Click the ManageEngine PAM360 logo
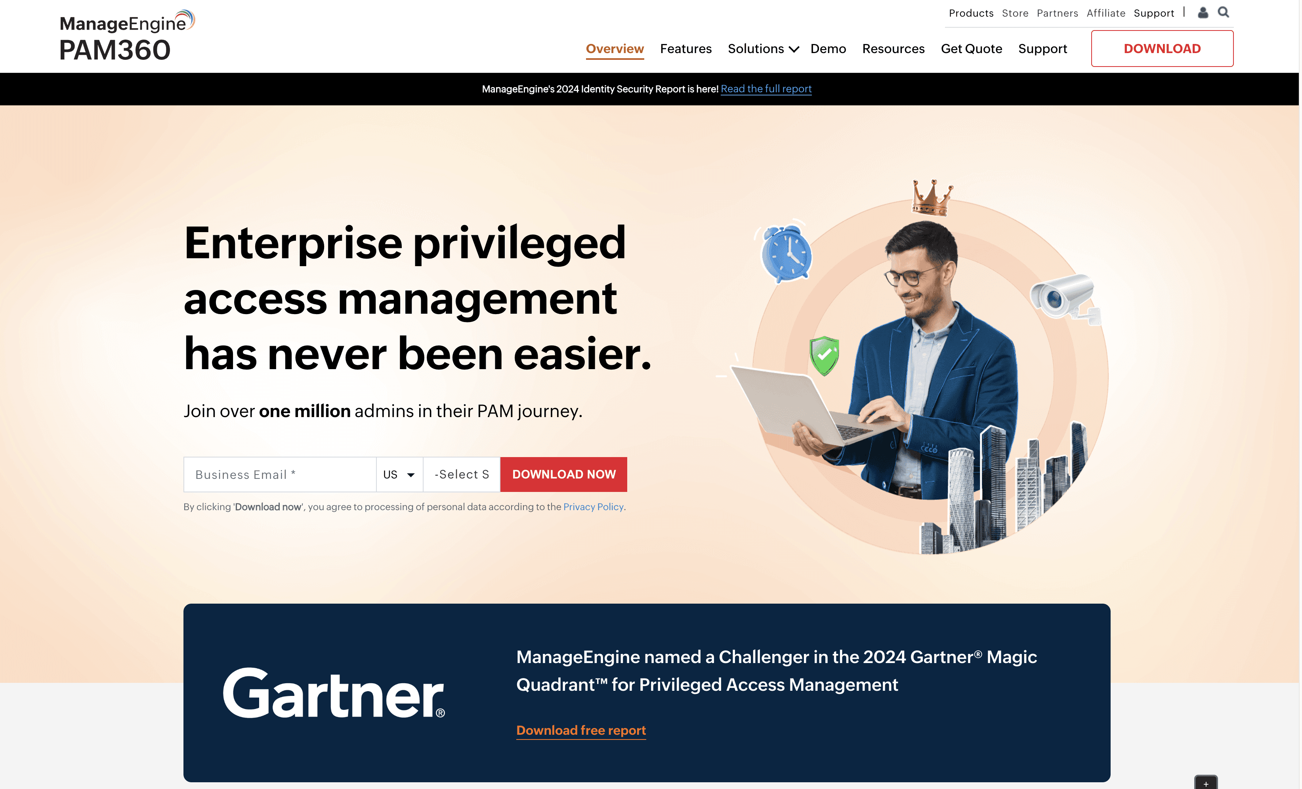1302x789 pixels. tap(127, 35)
